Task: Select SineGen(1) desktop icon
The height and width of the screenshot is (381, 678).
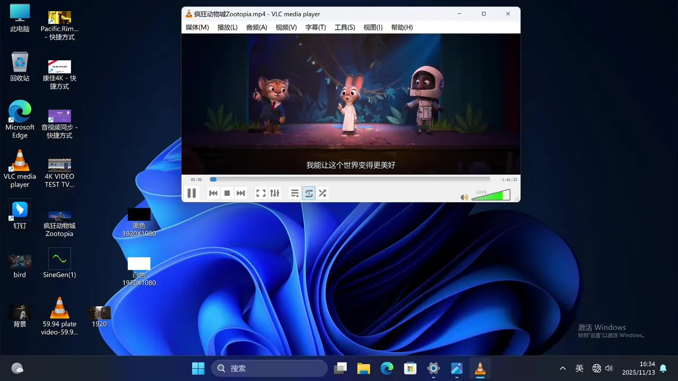Action: coord(59,263)
